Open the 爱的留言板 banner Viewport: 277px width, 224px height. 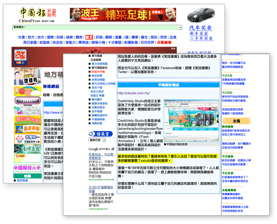28,120
